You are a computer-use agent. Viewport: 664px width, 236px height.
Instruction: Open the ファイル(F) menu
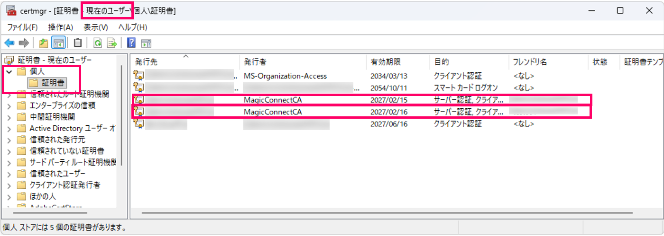click(x=22, y=27)
